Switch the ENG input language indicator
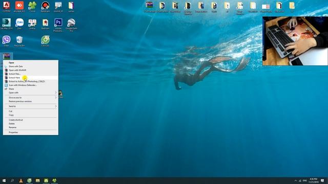Screen dimensions: 328x184 305,180
